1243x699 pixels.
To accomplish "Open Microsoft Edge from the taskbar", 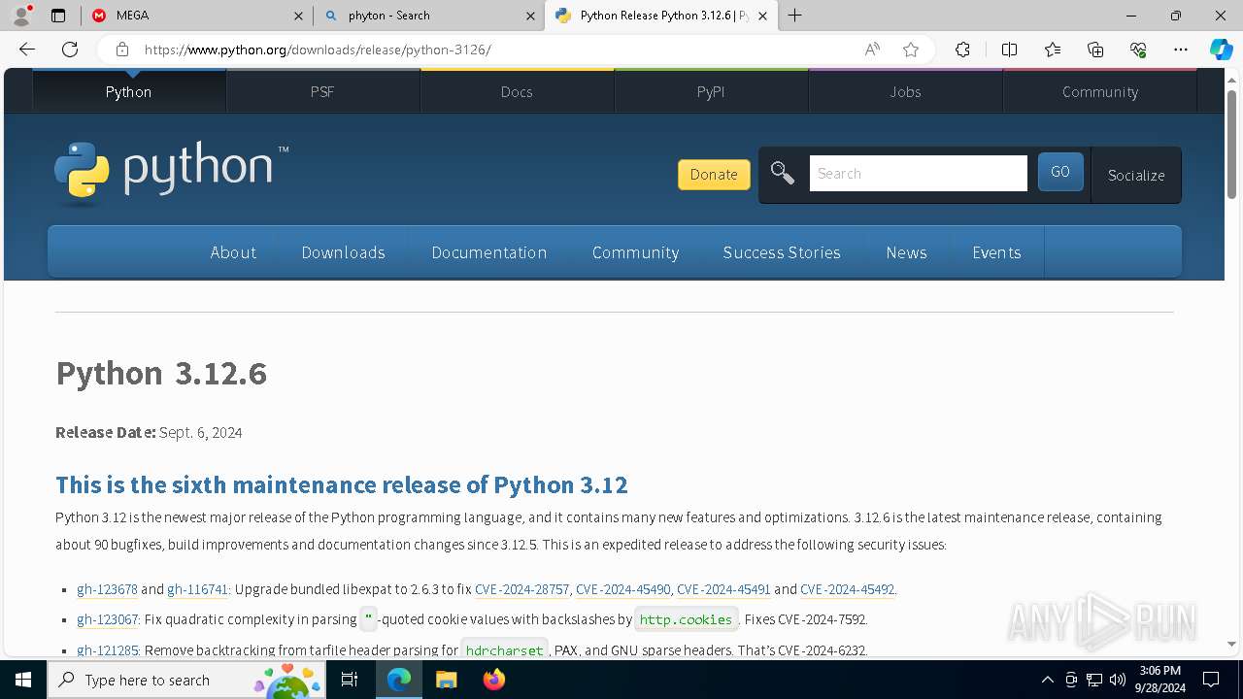I will 399,680.
